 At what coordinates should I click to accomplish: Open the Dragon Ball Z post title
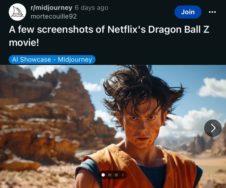click(x=109, y=36)
